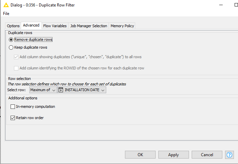The height and width of the screenshot is (164, 238).
Task: Switch to the Options tab
Action: pos(13,26)
